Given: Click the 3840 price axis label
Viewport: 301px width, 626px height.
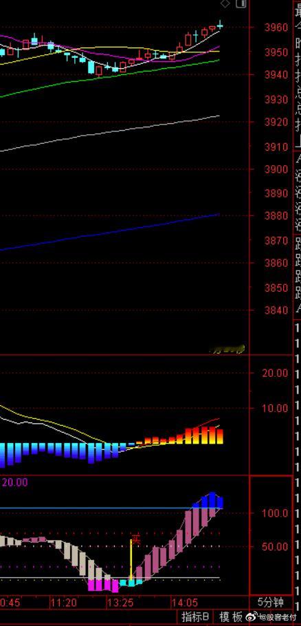Looking at the screenshot, I should tap(276, 310).
